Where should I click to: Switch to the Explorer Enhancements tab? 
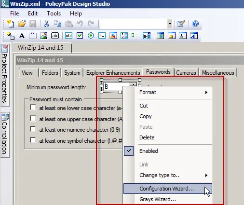pyautogui.click(x=113, y=73)
